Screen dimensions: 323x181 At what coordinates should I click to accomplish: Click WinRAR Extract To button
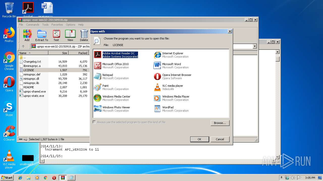point(42,35)
